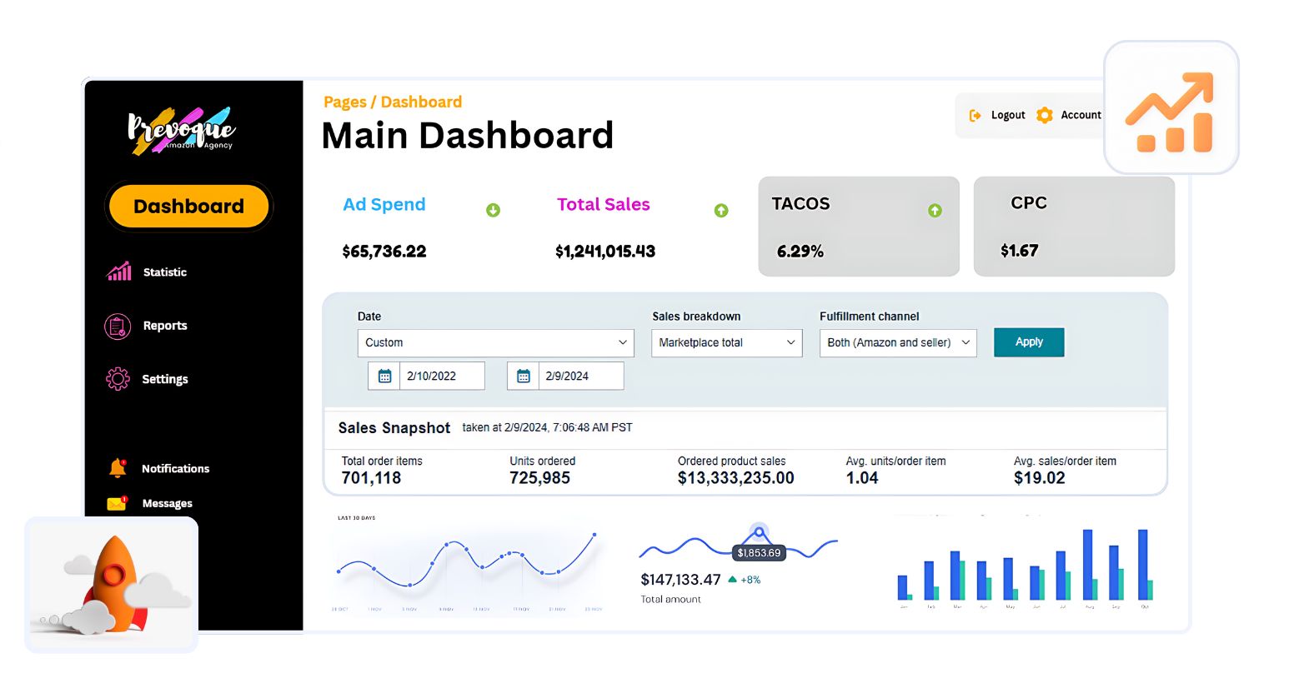Open Notifications bell icon
1309x688 pixels.
point(118,468)
